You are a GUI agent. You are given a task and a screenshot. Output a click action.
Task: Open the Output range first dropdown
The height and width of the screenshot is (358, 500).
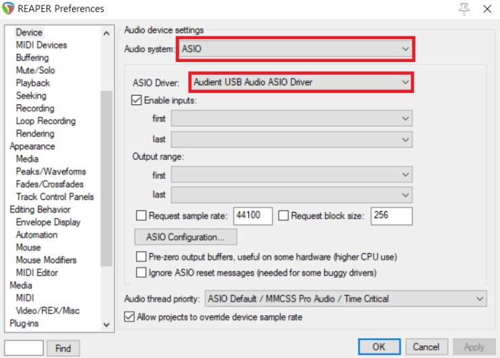click(291, 174)
